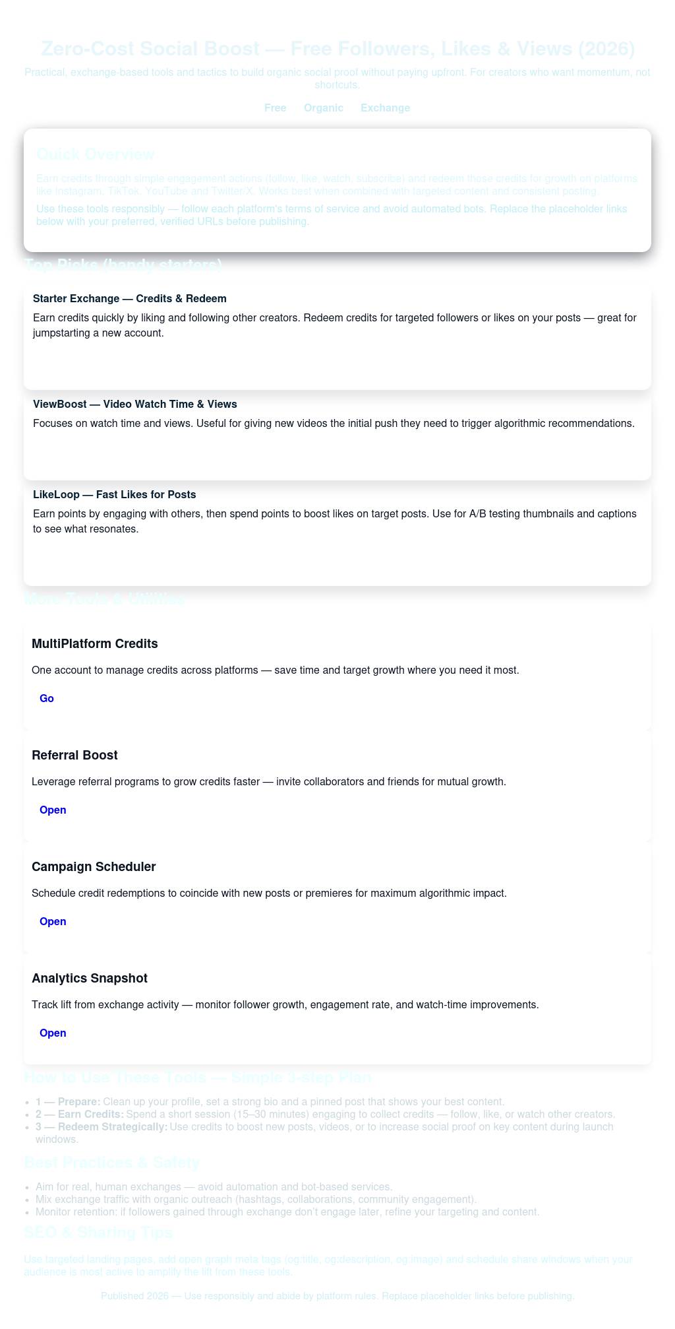Open the Analytics Snapshot tool link
This screenshot has height=1329, width=675.
pyautogui.click(x=53, y=1033)
